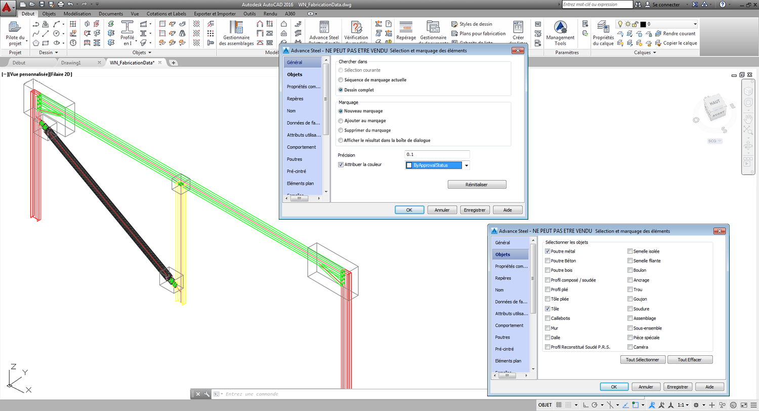Viewport: 759px width, 411px height.
Task: Open the AutoCAD application menu button
Action: click(8, 8)
